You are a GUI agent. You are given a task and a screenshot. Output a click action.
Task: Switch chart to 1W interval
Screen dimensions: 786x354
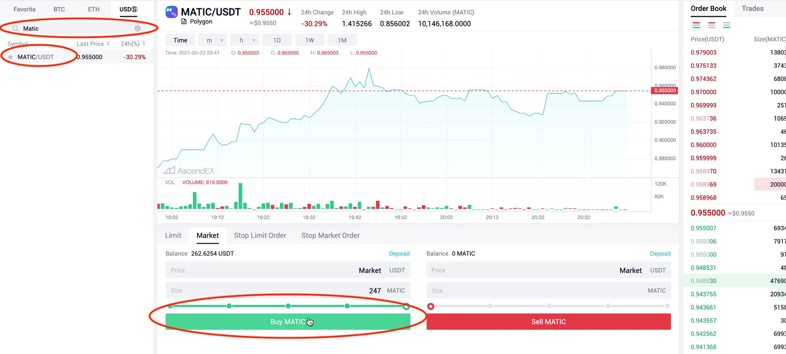[x=309, y=40]
